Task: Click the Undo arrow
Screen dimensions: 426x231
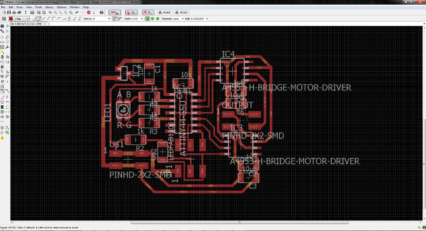Action: [77, 12]
